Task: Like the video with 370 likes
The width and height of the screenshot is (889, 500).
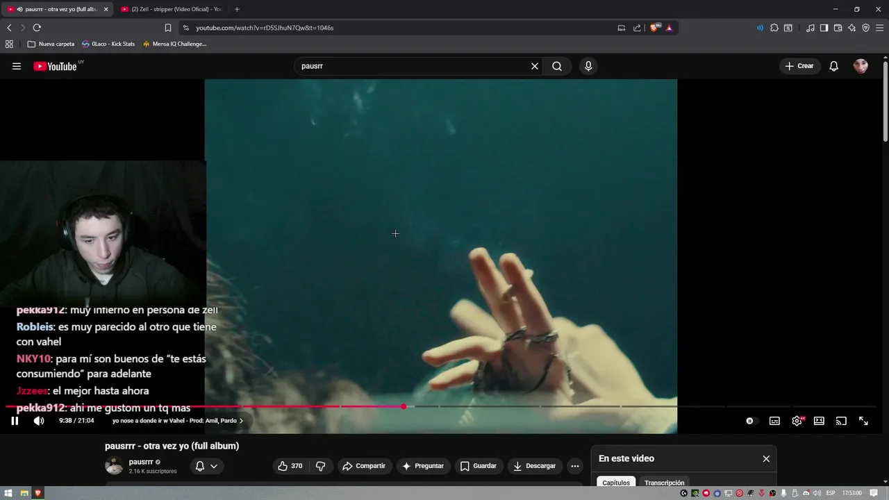Action: (290, 466)
